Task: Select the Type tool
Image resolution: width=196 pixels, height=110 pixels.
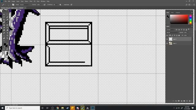Action: click(x=7, y=33)
